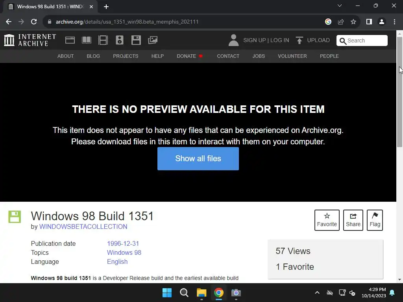Screen dimensions: 403x302
Task: Click the Favorite button
Action: (327, 220)
